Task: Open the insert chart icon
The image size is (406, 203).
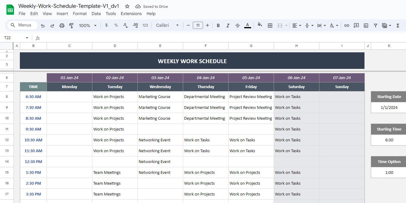Action: coord(366,25)
